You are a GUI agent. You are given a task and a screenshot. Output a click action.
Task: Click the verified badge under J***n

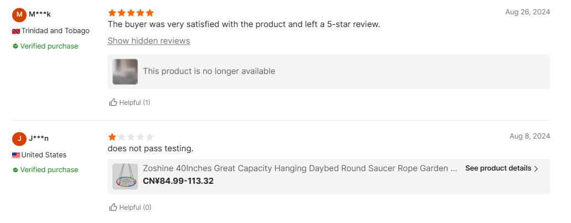16,170
